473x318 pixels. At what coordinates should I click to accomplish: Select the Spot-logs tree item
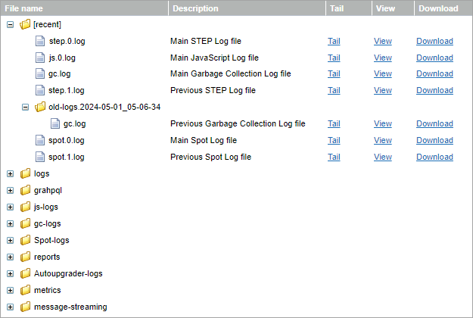pyautogui.click(x=51, y=240)
